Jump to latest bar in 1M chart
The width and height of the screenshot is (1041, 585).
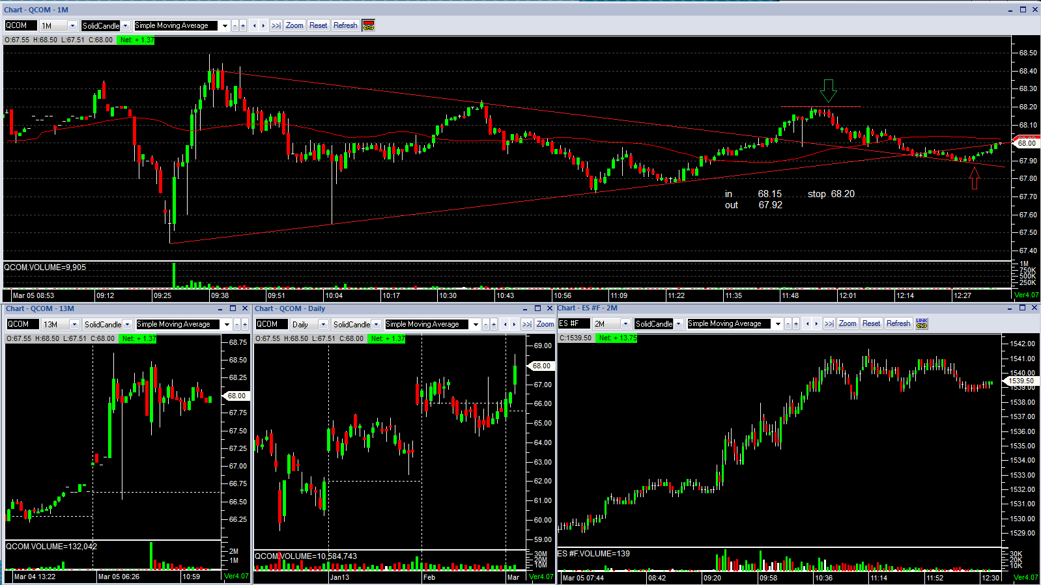(276, 25)
